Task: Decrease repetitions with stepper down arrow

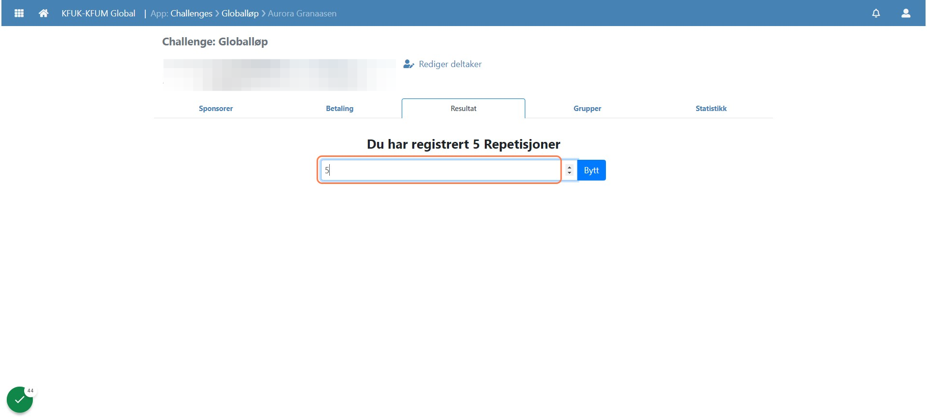Action: click(x=570, y=173)
